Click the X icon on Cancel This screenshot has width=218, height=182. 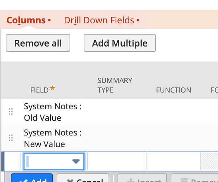point(70,181)
